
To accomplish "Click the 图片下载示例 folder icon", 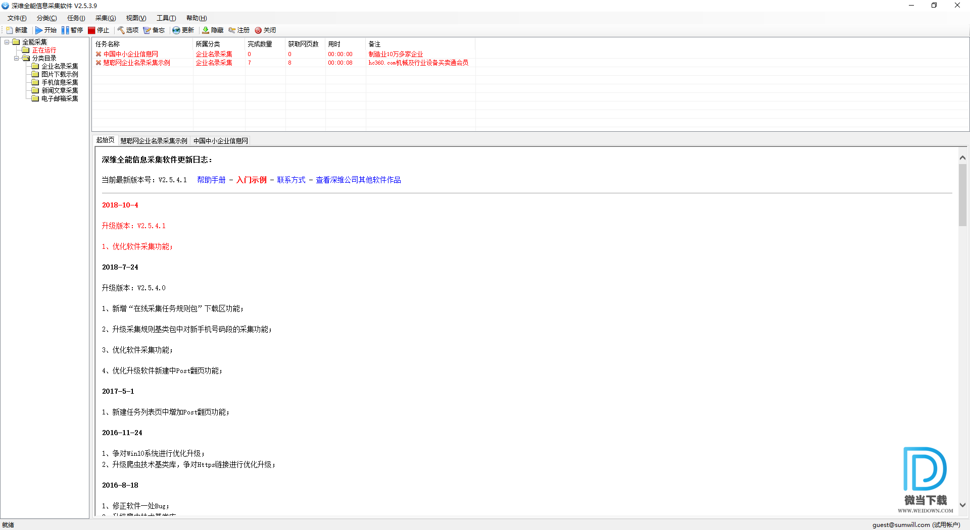I will [x=35, y=74].
